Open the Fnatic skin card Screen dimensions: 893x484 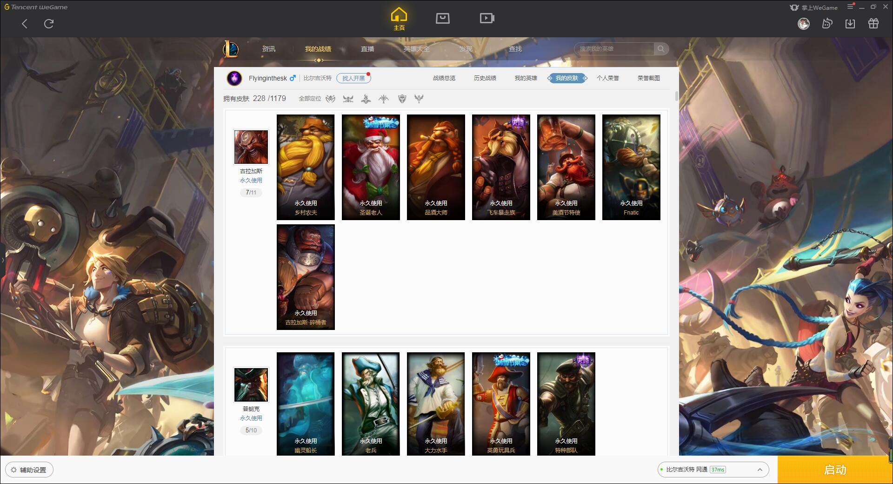[631, 167]
